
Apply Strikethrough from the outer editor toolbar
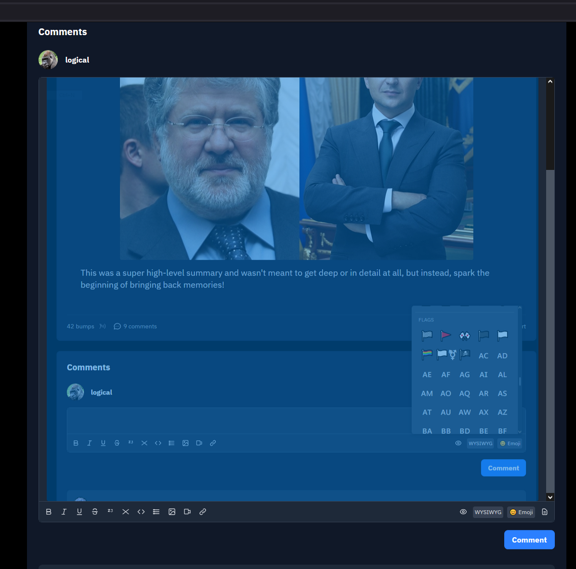95,512
